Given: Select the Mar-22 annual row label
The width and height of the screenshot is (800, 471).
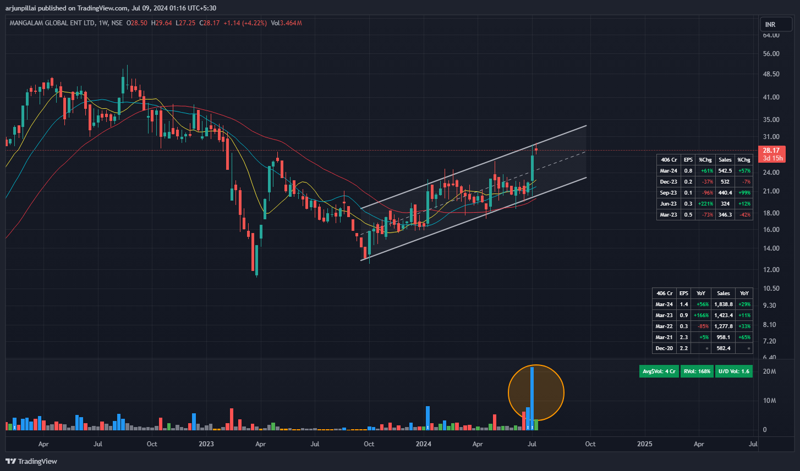Looking at the screenshot, I should (664, 326).
